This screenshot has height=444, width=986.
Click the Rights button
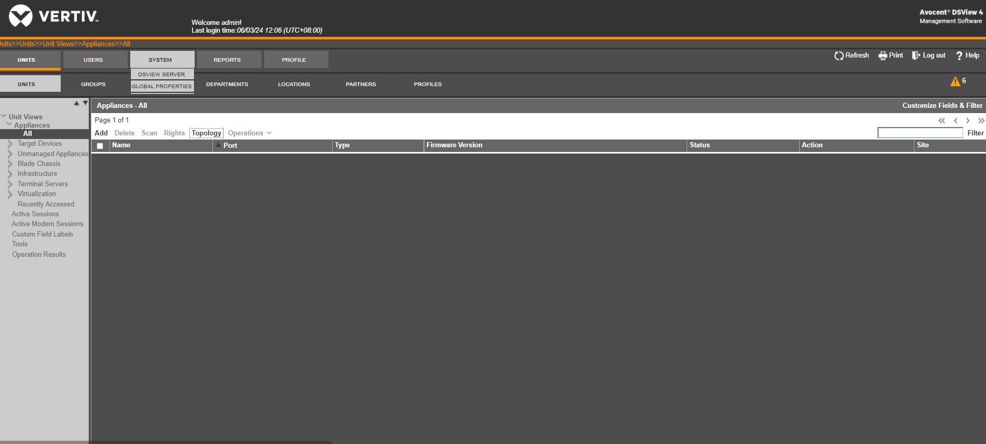click(x=174, y=133)
